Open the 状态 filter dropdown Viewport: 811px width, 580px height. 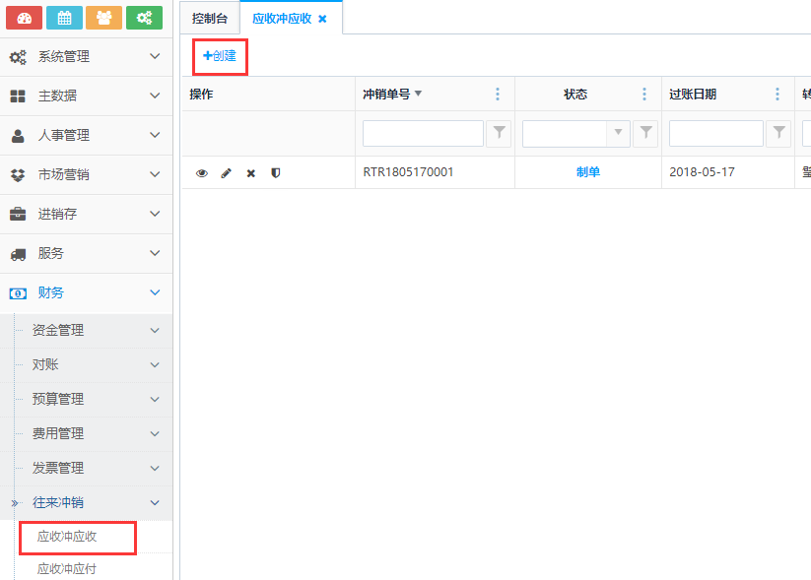(619, 133)
